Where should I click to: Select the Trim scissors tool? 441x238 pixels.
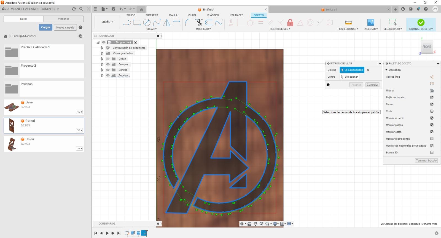click(199, 23)
